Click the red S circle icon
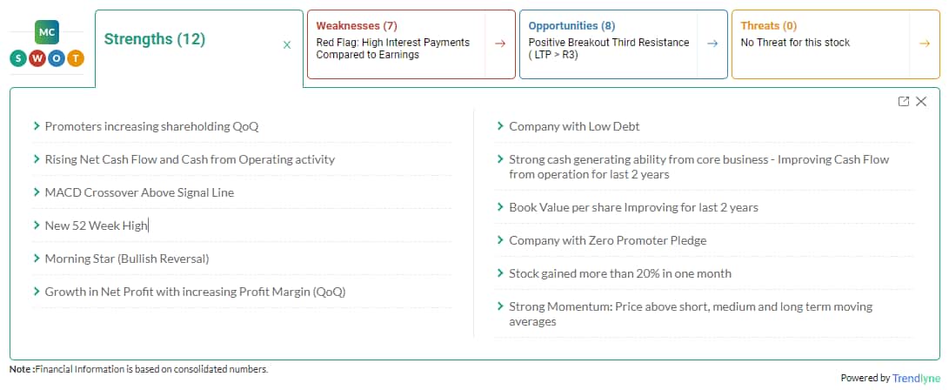 click(x=18, y=58)
